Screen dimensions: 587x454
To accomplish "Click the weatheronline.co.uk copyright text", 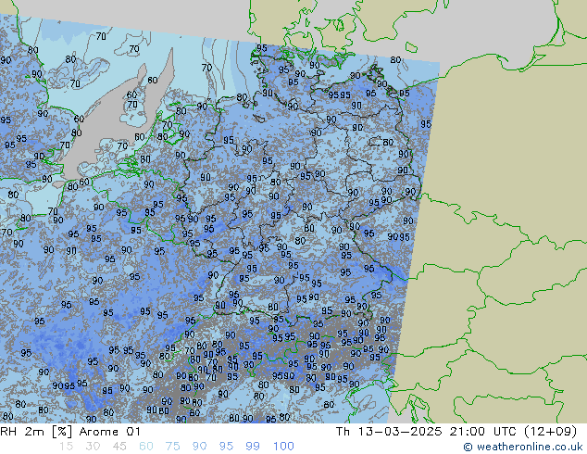I will tap(523, 447).
